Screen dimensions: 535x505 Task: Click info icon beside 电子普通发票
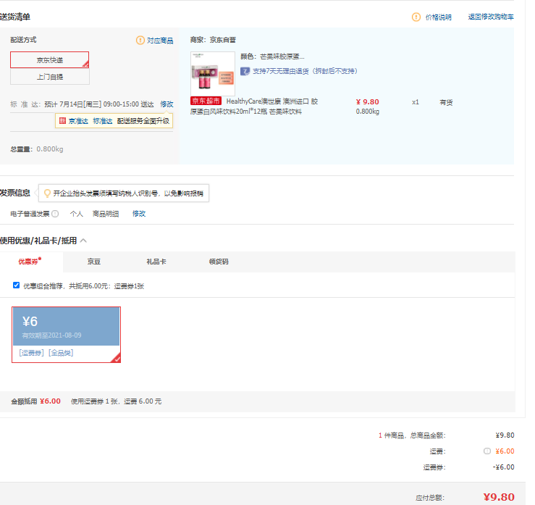(55, 214)
